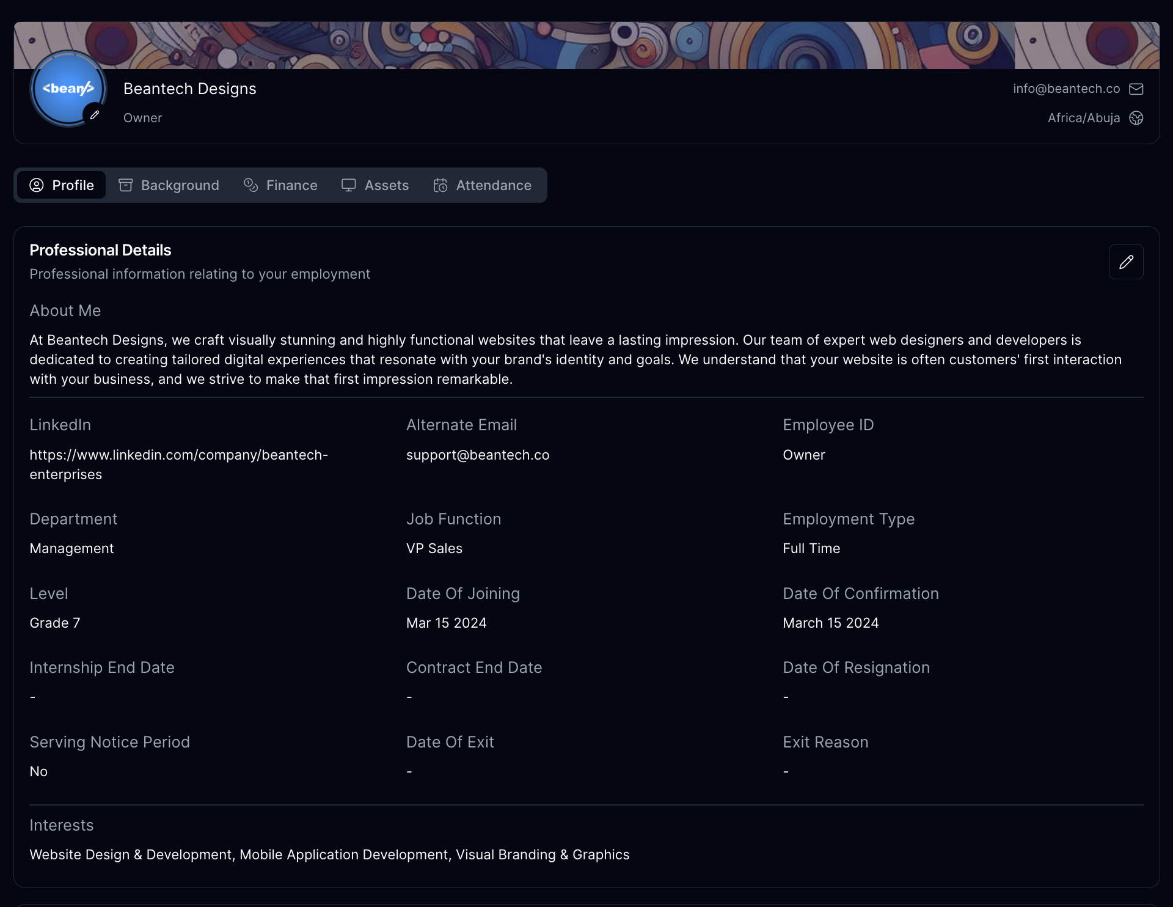The image size is (1173, 907).
Task: Edit Professional Details with pencil button
Action: click(1125, 262)
